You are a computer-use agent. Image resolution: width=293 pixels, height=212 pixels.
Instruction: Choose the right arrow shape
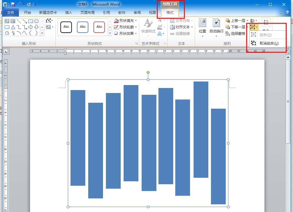(30, 27)
